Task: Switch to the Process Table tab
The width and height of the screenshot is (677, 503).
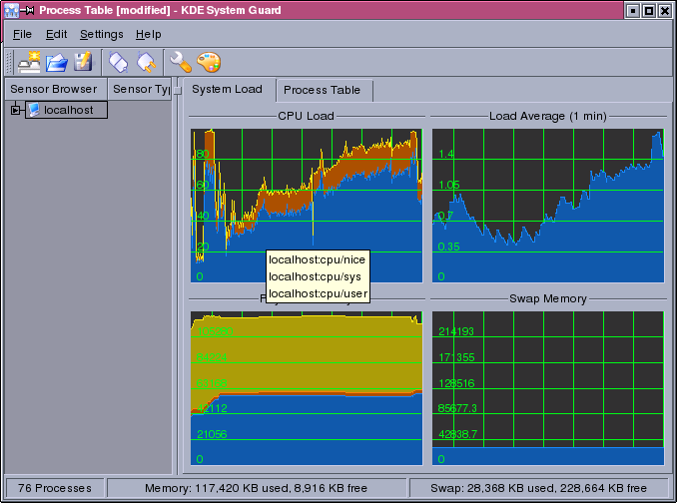Action: click(x=325, y=90)
